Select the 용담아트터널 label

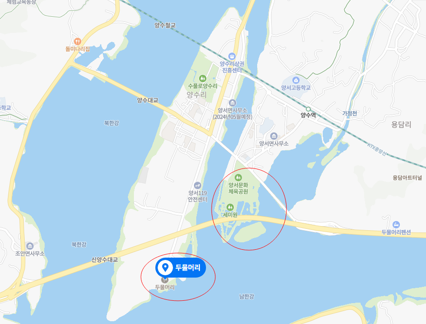click(x=407, y=178)
